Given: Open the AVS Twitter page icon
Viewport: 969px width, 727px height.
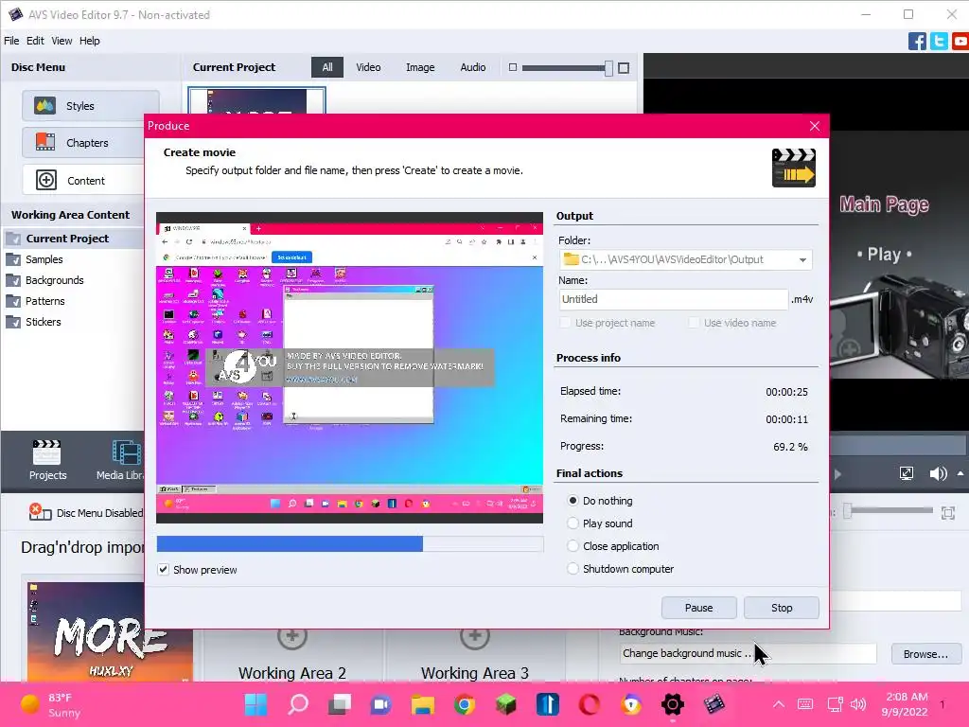Looking at the screenshot, I should coord(939,42).
